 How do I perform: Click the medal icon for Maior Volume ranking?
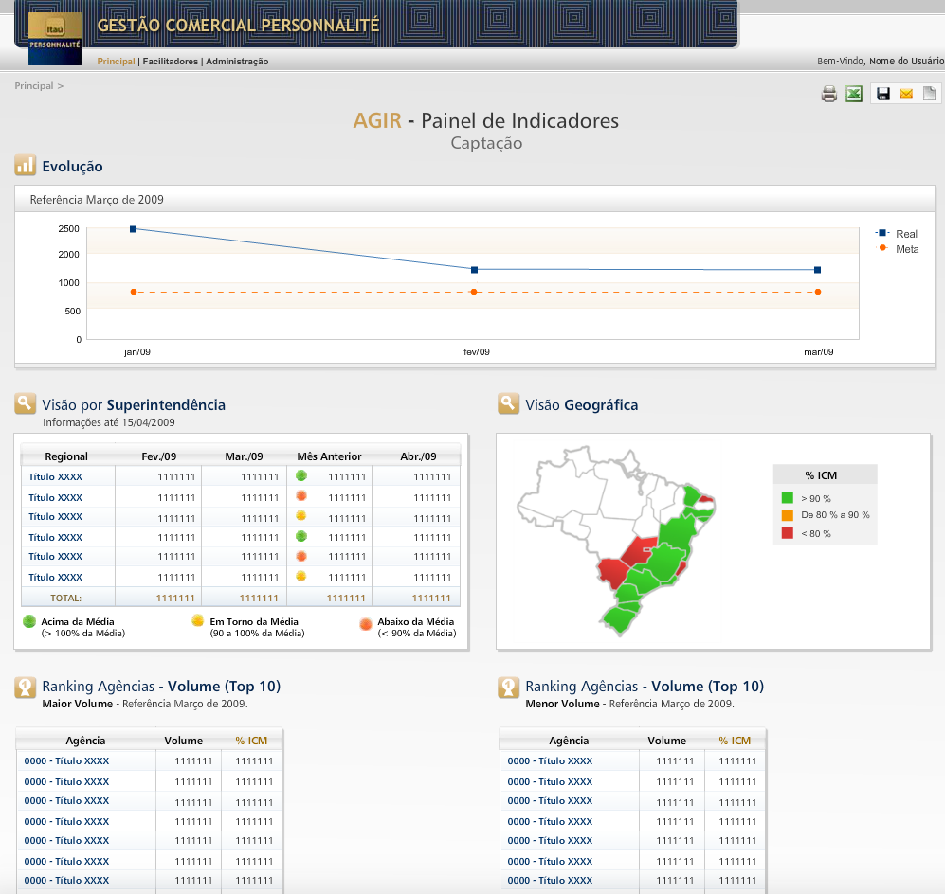[26, 687]
